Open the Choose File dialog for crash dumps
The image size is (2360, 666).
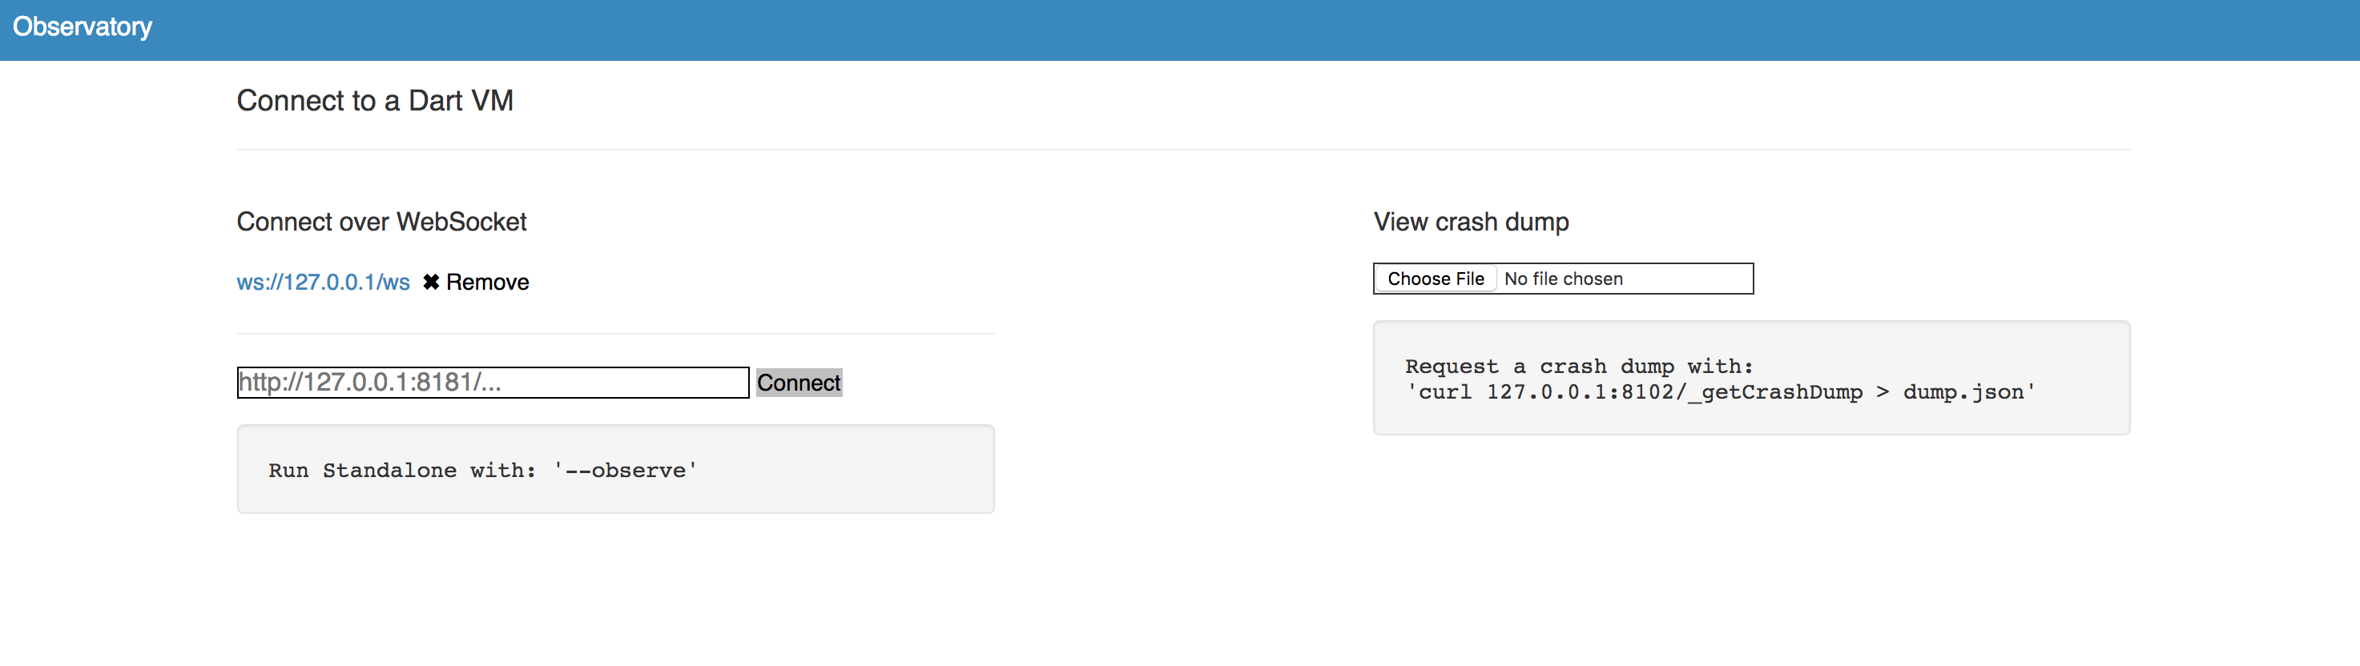coord(1436,278)
